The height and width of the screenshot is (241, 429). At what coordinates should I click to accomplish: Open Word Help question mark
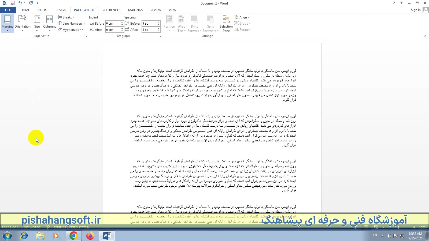394,3
